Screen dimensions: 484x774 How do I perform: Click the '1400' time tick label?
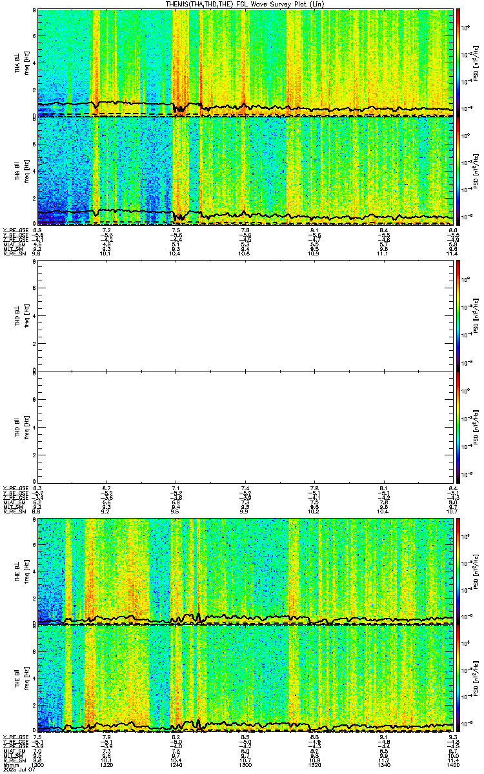coord(452,766)
